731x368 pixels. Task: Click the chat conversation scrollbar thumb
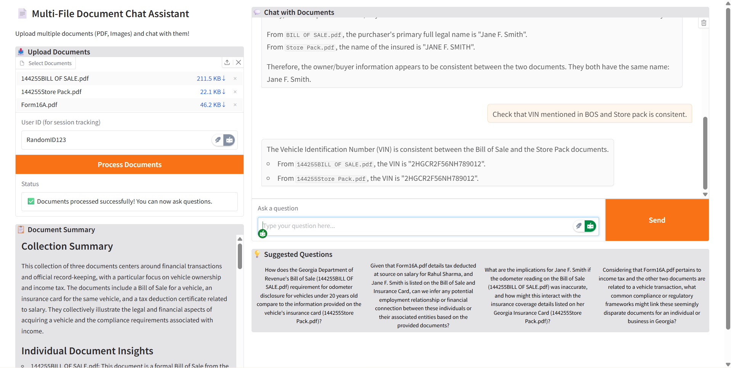(705, 153)
